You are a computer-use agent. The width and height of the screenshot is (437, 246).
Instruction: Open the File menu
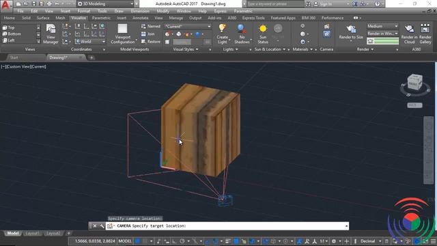tap(20, 11)
